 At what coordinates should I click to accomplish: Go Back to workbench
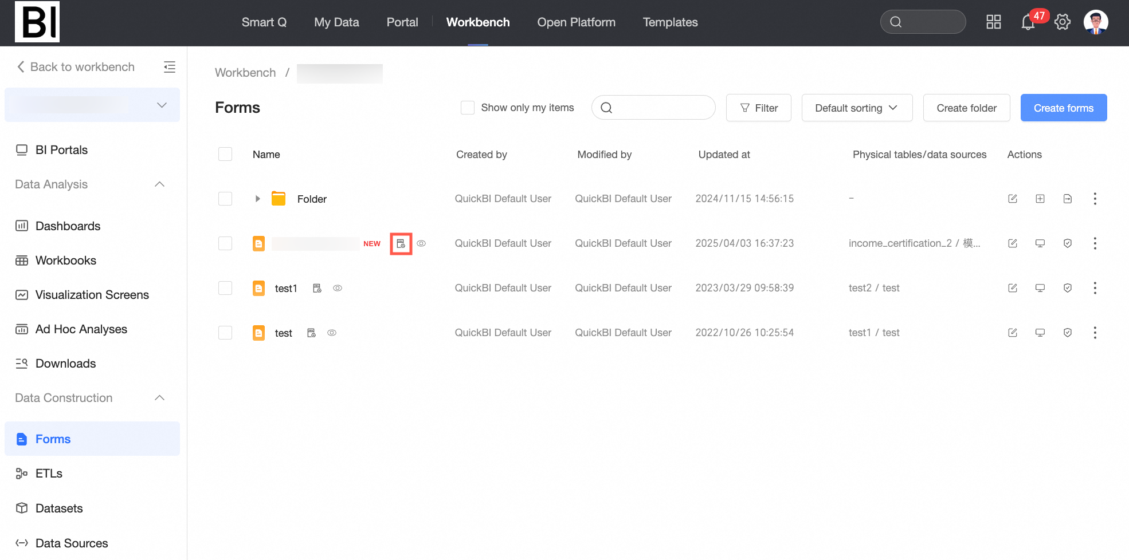pos(76,67)
